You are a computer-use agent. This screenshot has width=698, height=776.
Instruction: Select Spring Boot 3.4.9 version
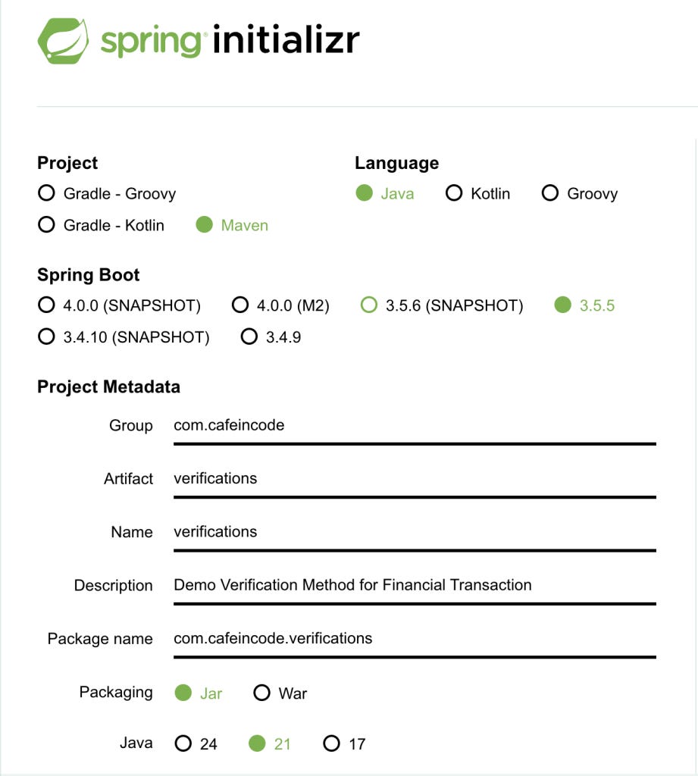pos(271,336)
